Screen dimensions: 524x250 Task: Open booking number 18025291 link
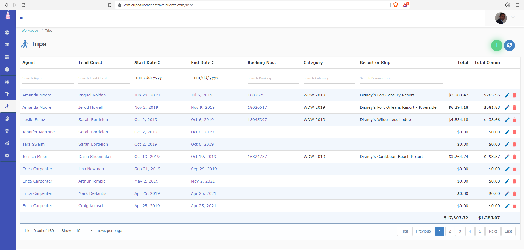pos(257,95)
